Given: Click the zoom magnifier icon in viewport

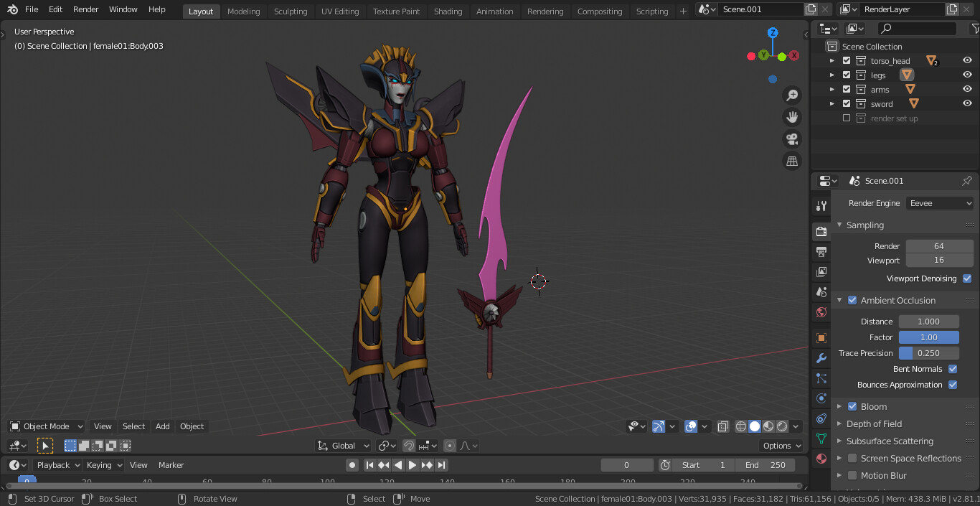Looking at the screenshot, I should [x=792, y=95].
